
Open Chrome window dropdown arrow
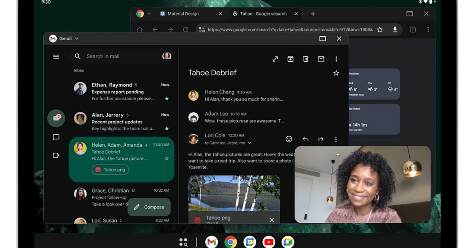tap(149, 14)
